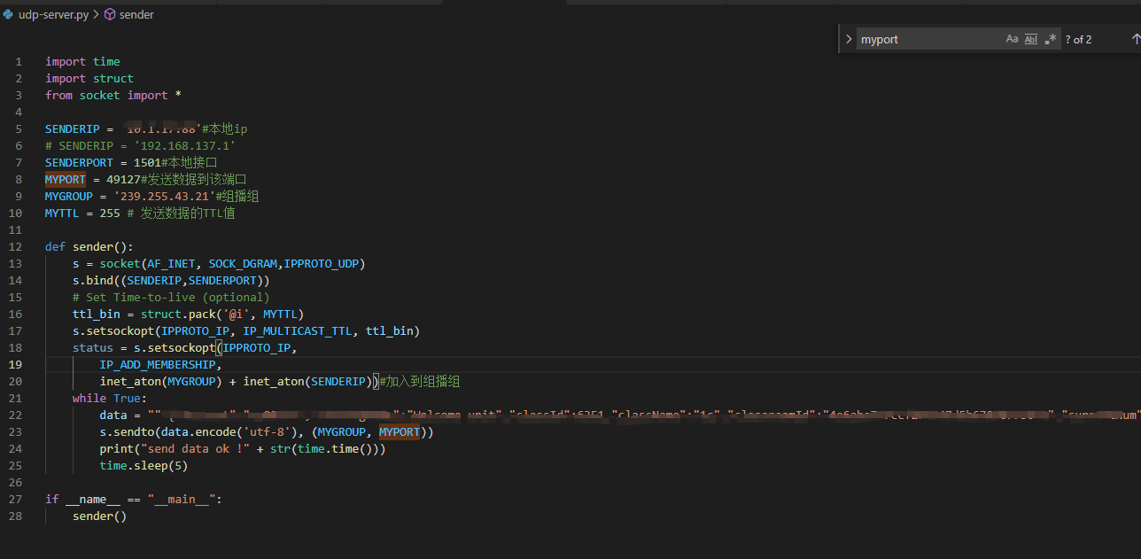Screen dimensions: 1141x559
Task: Click line number 5 in gutter
Action: click(19, 128)
